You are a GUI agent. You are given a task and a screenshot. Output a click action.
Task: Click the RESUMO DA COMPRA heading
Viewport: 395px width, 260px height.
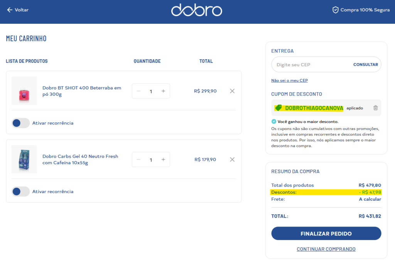point(295,171)
